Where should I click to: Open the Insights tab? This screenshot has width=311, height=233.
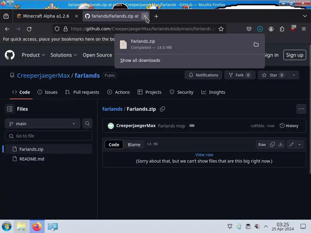(x=213, y=92)
